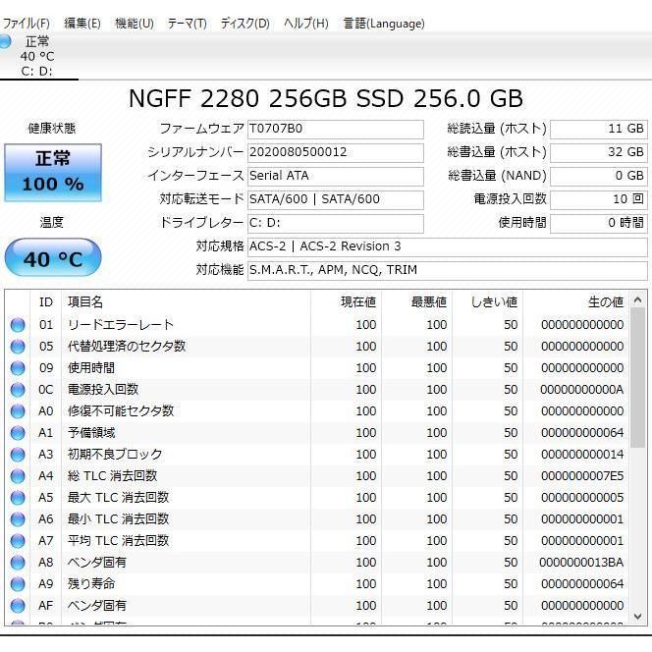The image size is (652, 652).
Task: Select the C: D: disk tab
Action: tap(37, 56)
